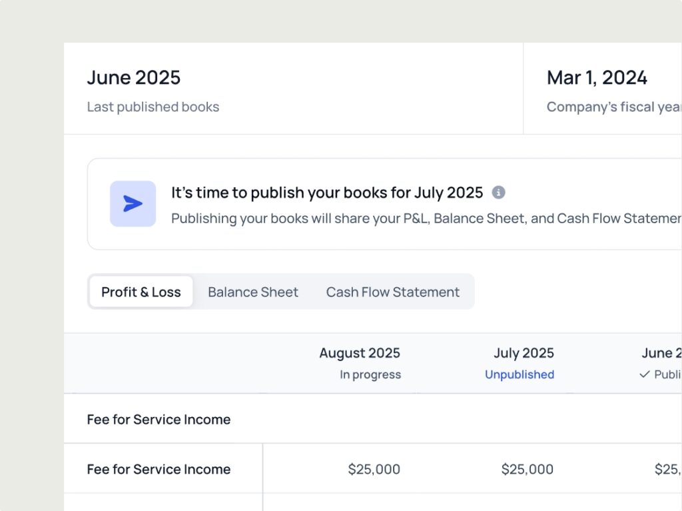Select the Mar 1, 2024 date
This screenshot has width=682, height=511.
click(x=597, y=77)
